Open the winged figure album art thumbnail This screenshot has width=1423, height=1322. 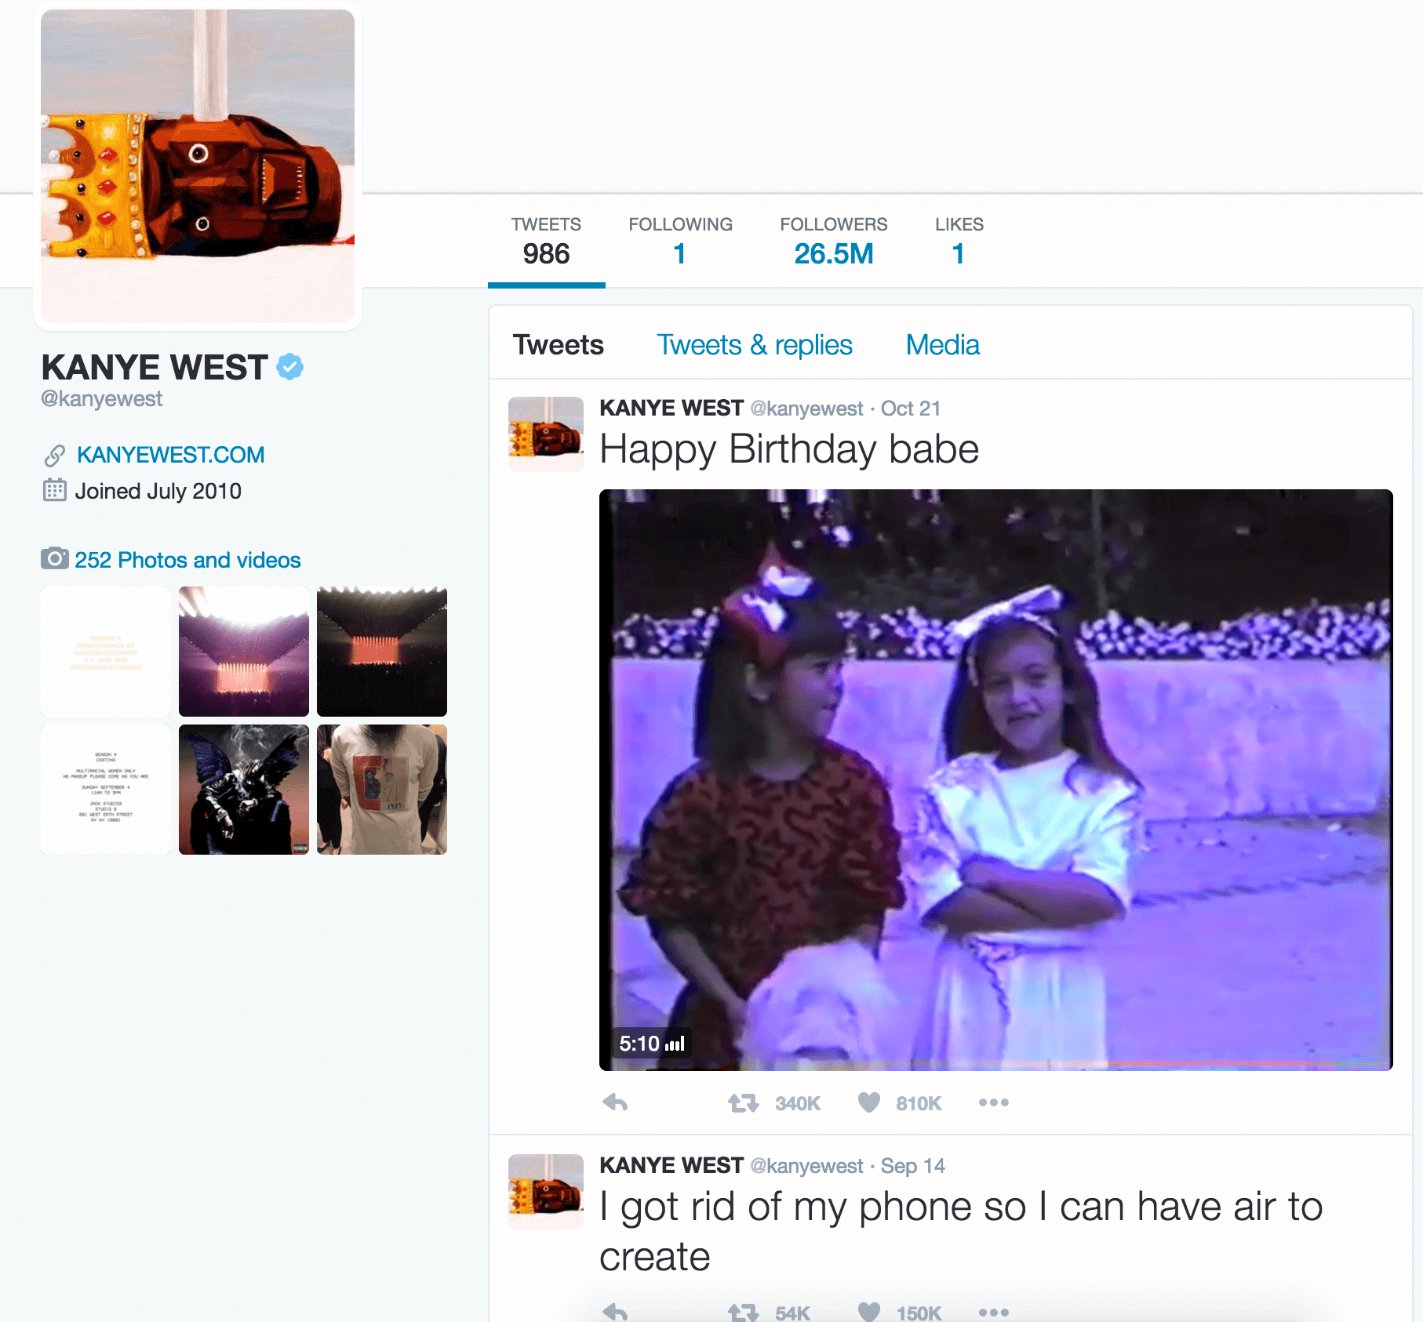coord(244,790)
